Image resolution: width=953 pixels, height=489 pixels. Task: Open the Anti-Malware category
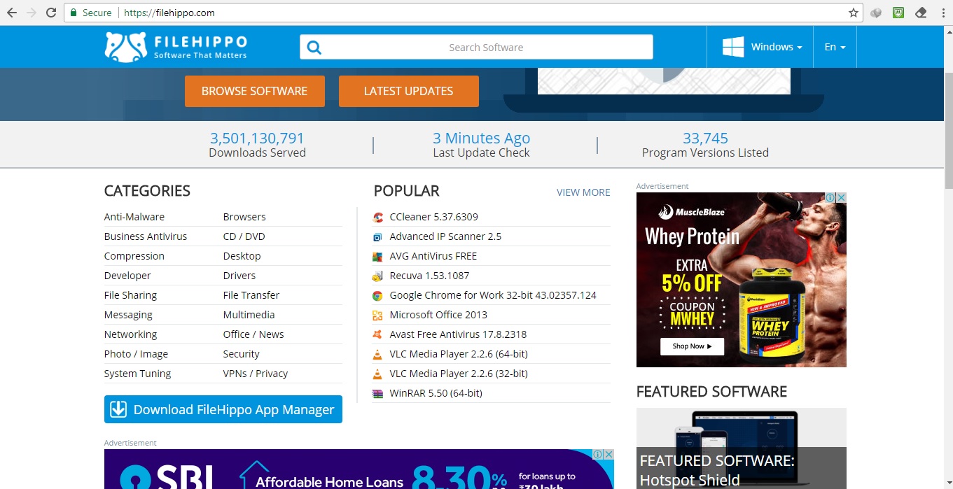click(x=134, y=217)
